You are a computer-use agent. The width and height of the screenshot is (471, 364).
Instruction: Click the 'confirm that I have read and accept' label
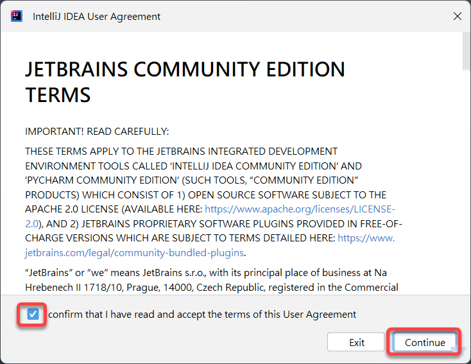point(202,315)
